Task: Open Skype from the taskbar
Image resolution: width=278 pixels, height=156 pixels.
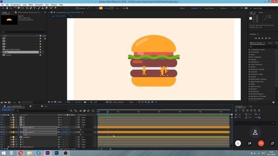Action: pos(39,153)
